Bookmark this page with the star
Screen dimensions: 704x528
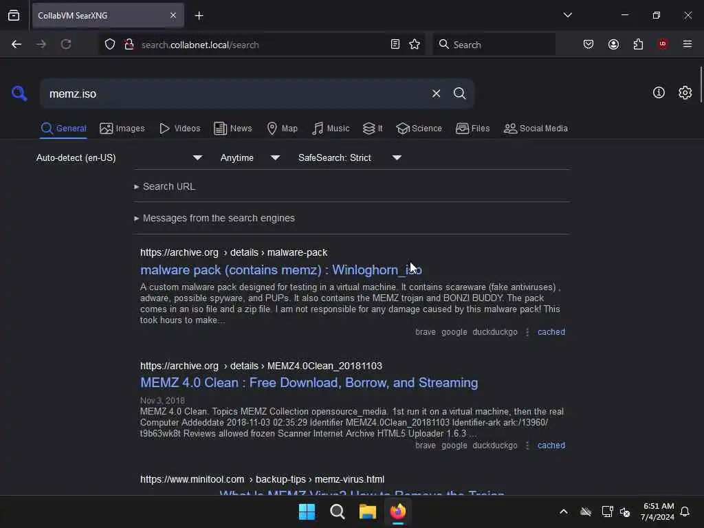pos(415,45)
